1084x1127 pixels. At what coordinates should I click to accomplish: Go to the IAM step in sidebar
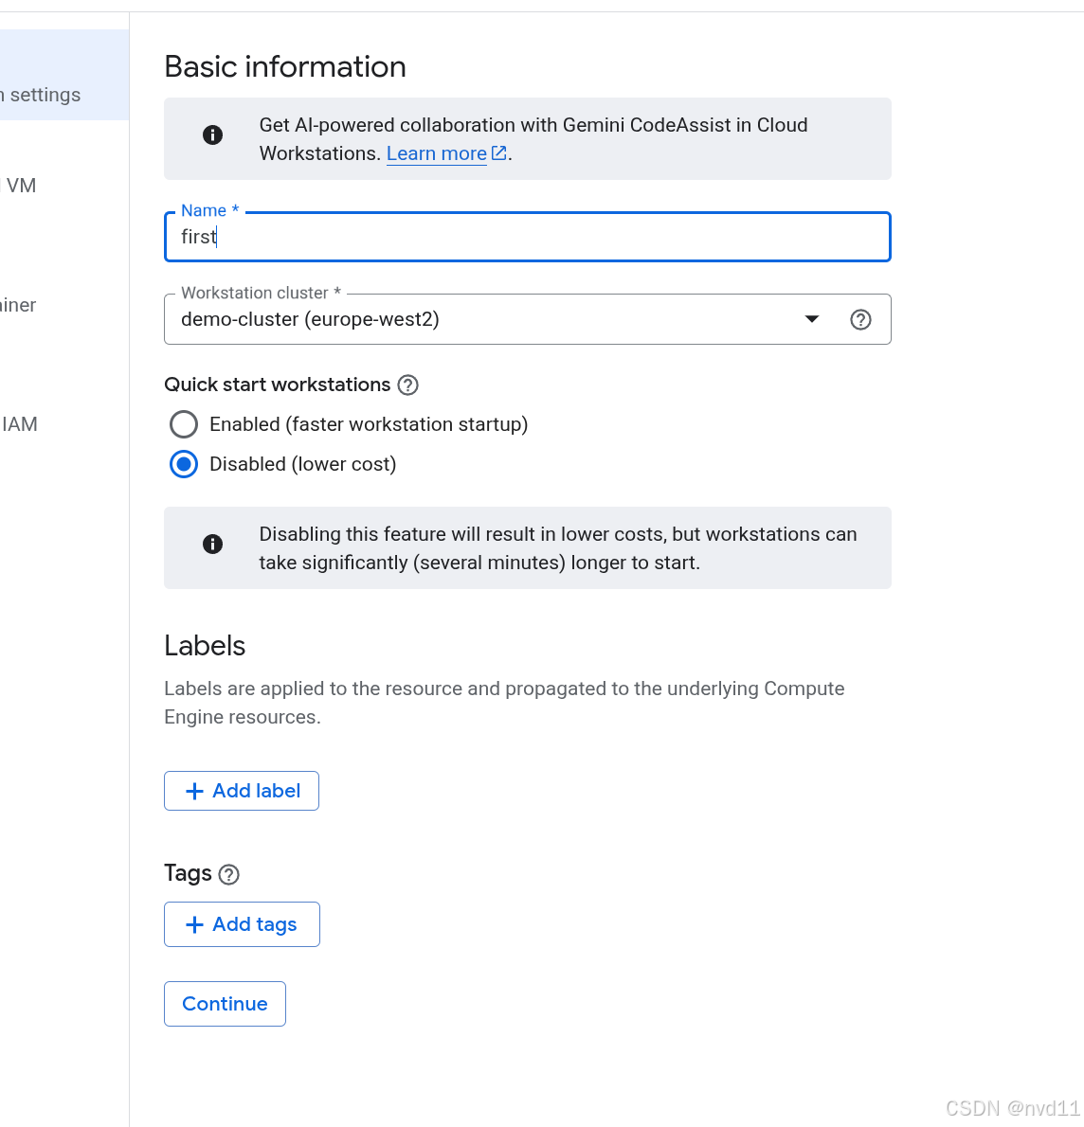click(20, 424)
